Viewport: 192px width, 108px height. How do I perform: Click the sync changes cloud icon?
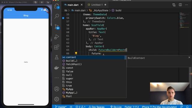click(x=71, y=107)
